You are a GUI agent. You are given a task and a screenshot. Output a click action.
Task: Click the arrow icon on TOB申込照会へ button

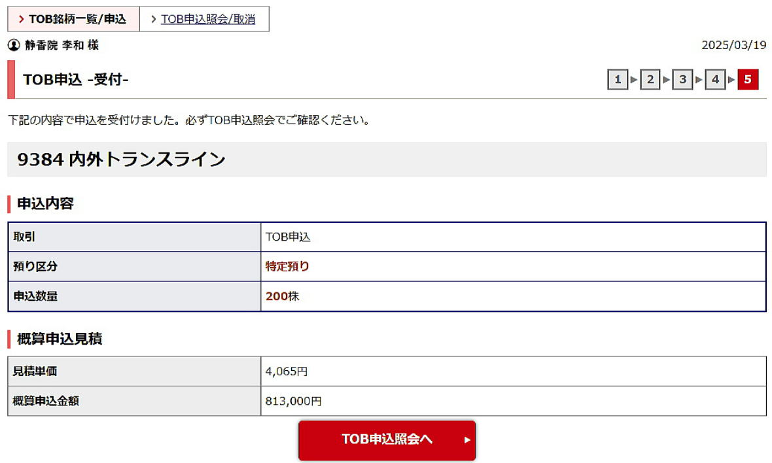point(467,440)
